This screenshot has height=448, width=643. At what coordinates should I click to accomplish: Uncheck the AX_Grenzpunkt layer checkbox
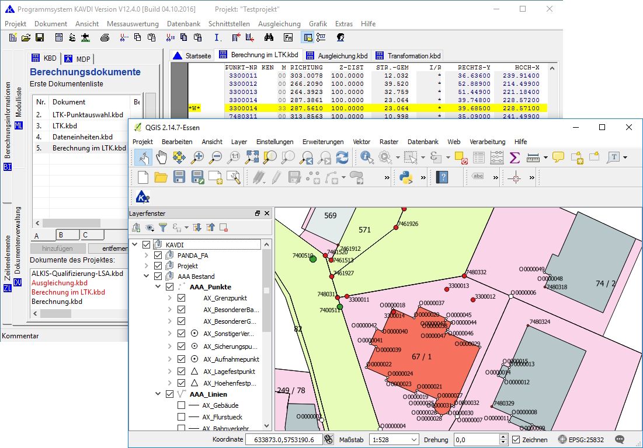point(181,298)
